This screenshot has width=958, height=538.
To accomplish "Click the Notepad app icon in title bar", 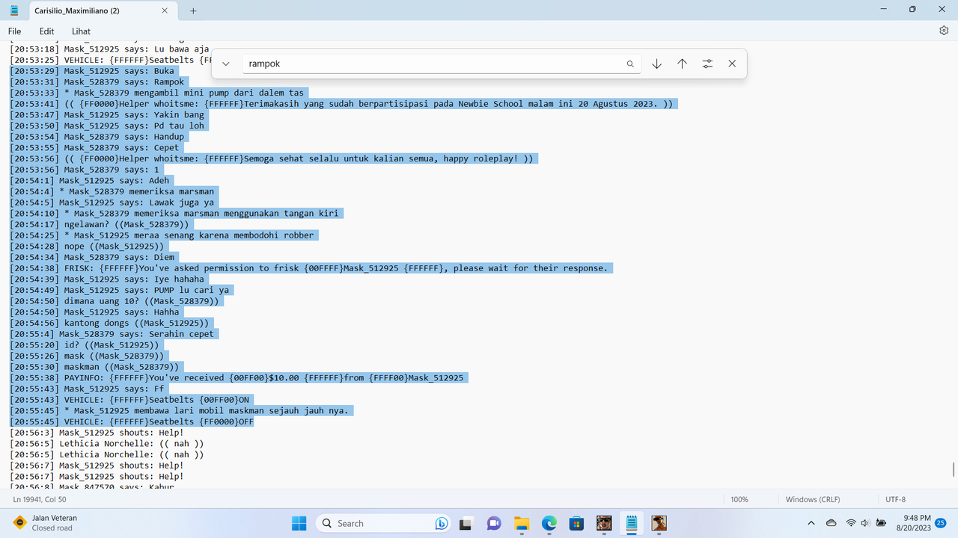I will [x=14, y=10].
